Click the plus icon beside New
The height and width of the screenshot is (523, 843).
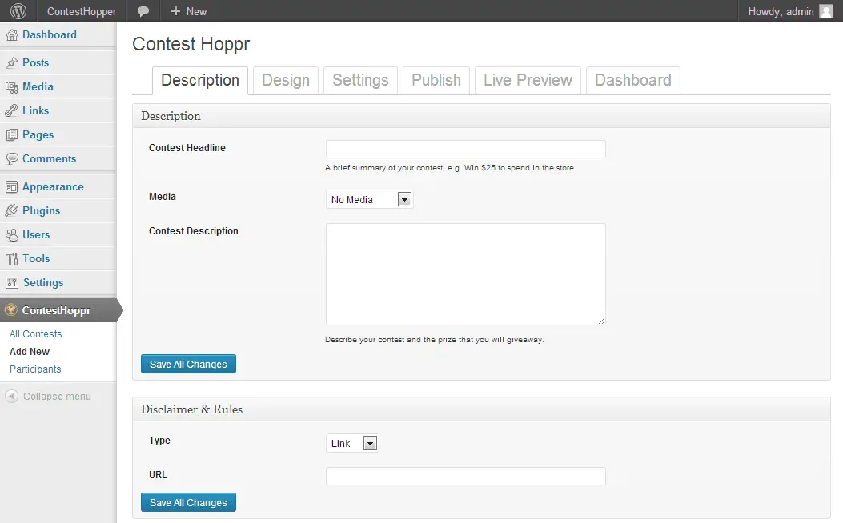coord(175,10)
